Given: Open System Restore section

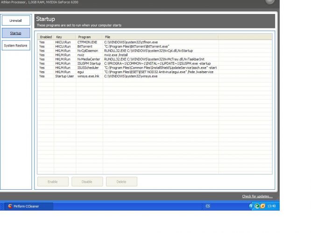Looking at the screenshot, I should coord(16,46).
